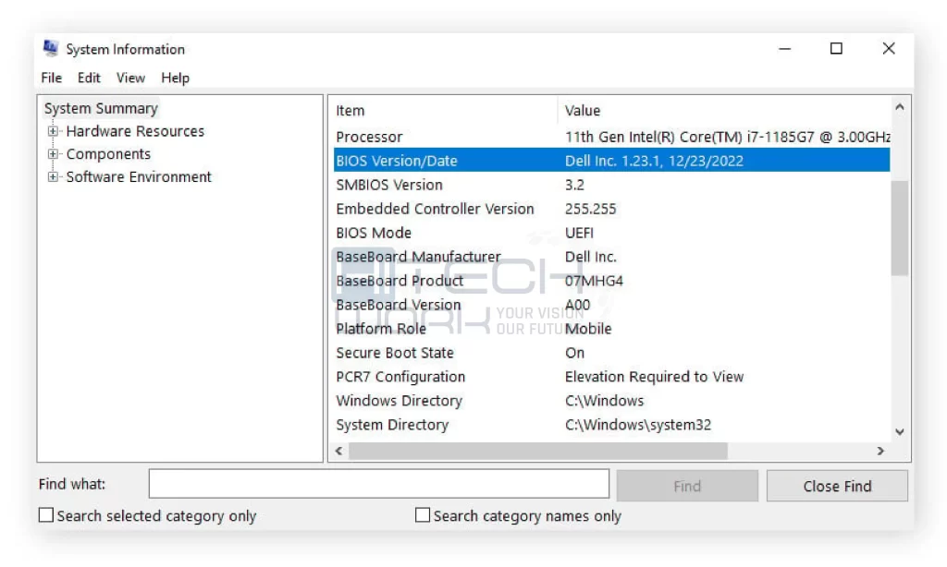The width and height of the screenshot is (947, 567).
Task: Select the BaseBoard Product row
Action: pyautogui.click(x=612, y=281)
